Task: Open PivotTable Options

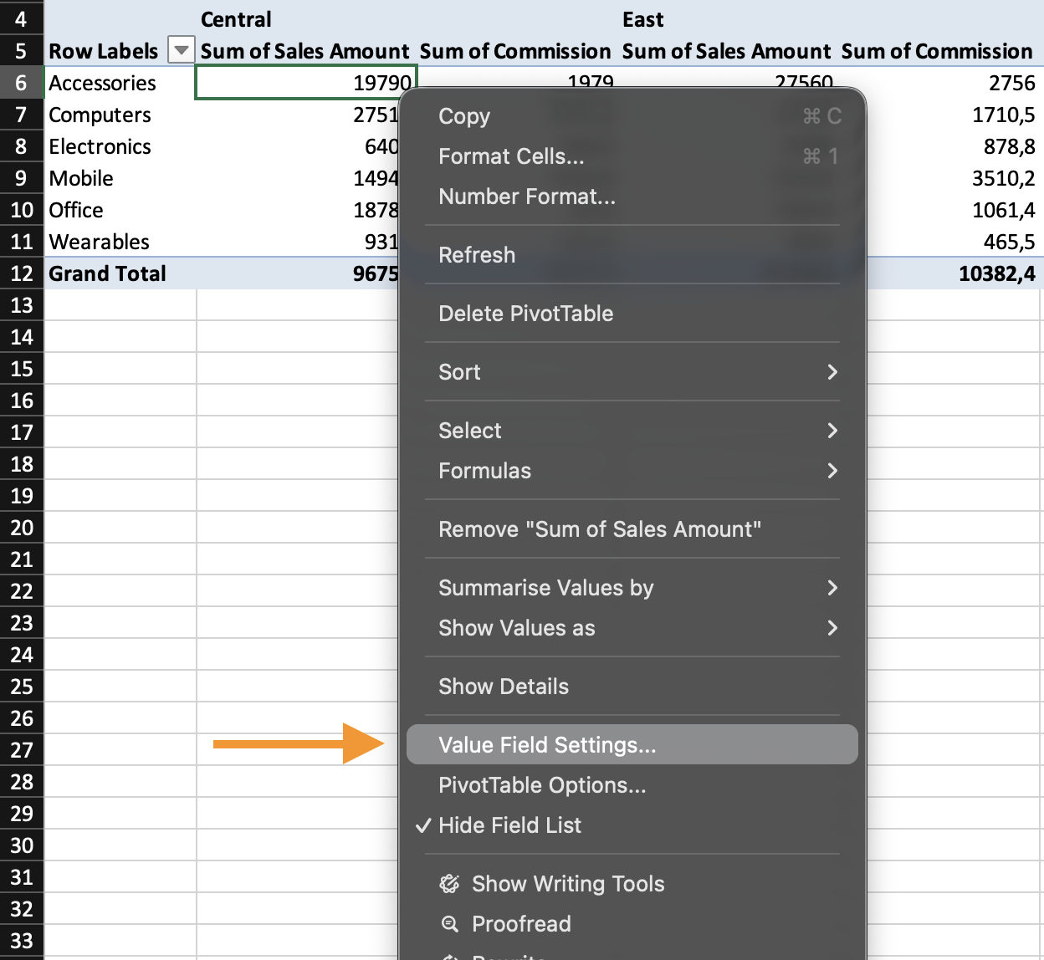Action: coord(542,785)
